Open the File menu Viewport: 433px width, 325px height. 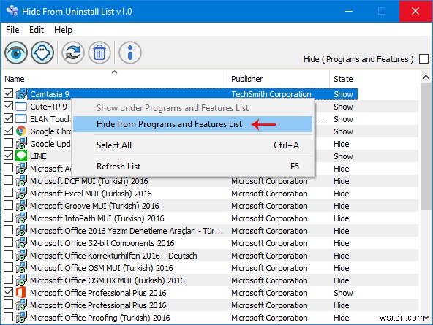click(x=12, y=30)
